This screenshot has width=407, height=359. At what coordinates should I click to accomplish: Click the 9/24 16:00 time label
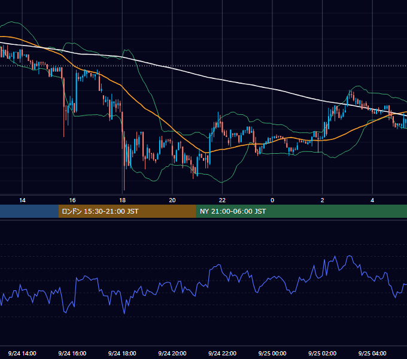pos(72,353)
